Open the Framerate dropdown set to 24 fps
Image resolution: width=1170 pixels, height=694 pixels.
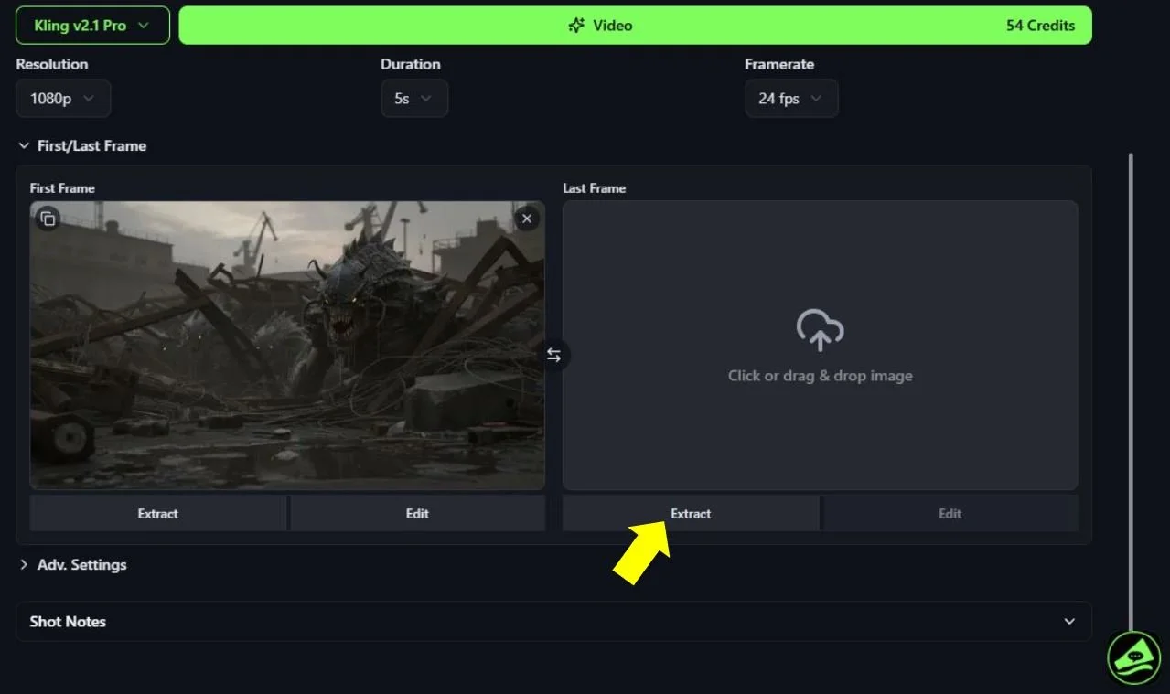click(x=790, y=98)
